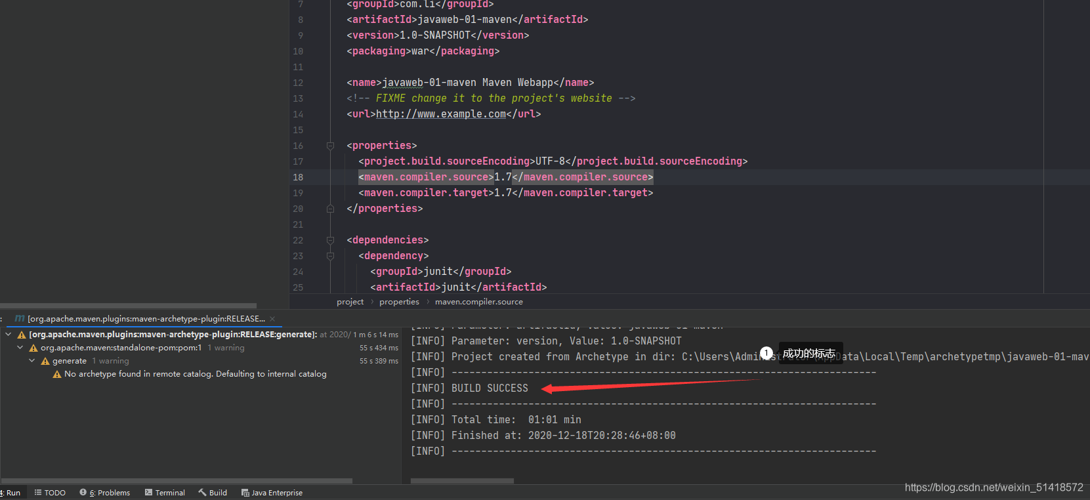The image size is (1090, 500).
Task: Click the build tree horizontal scrollbar
Action: tap(177, 481)
